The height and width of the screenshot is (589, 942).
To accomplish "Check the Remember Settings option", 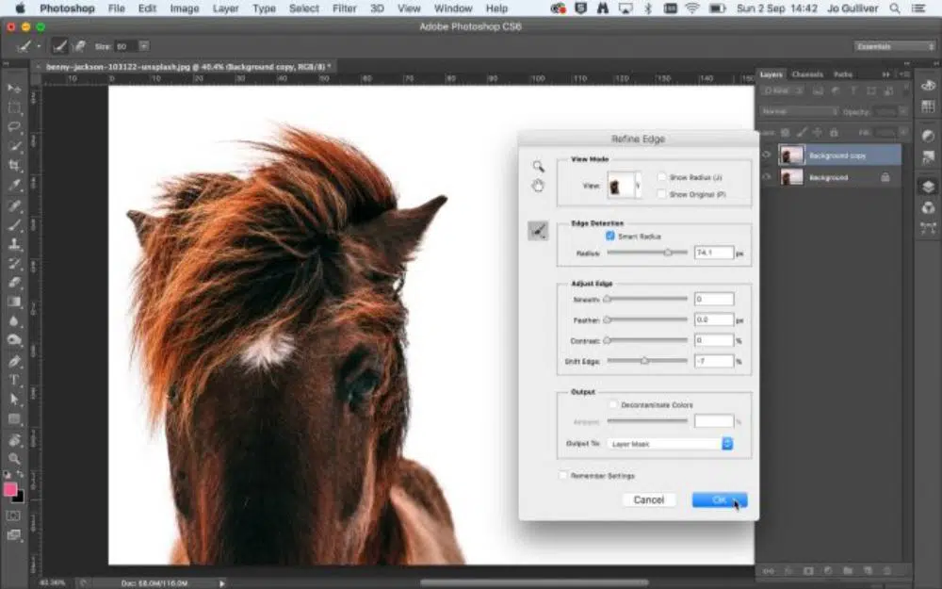I will pos(563,476).
